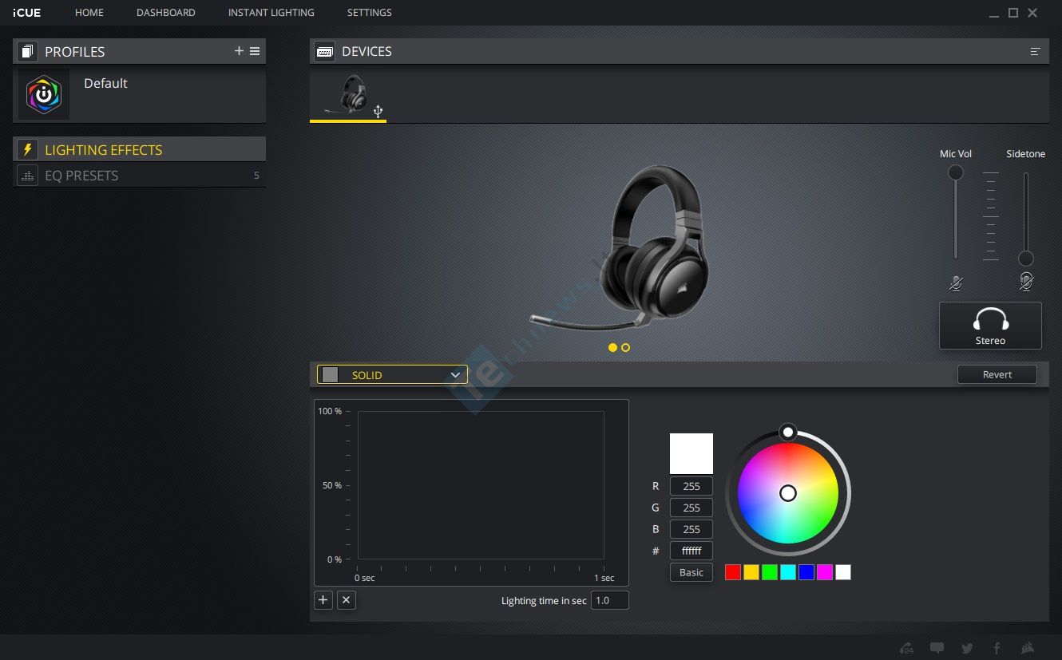Select the second headset view dot

point(625,348)
